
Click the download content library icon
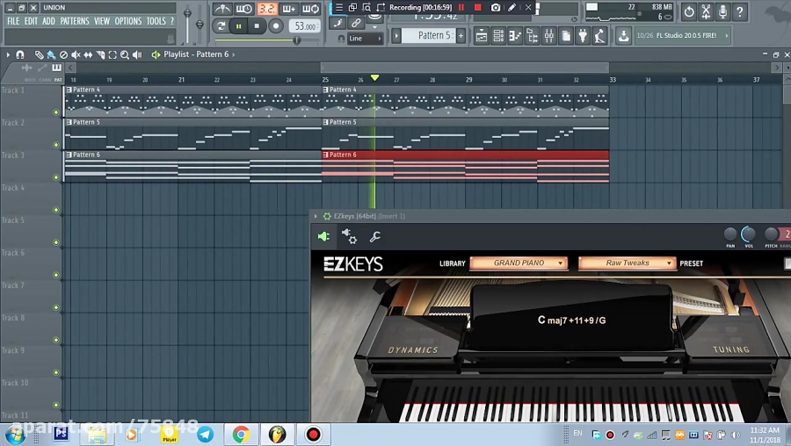(x=623, y=36)
